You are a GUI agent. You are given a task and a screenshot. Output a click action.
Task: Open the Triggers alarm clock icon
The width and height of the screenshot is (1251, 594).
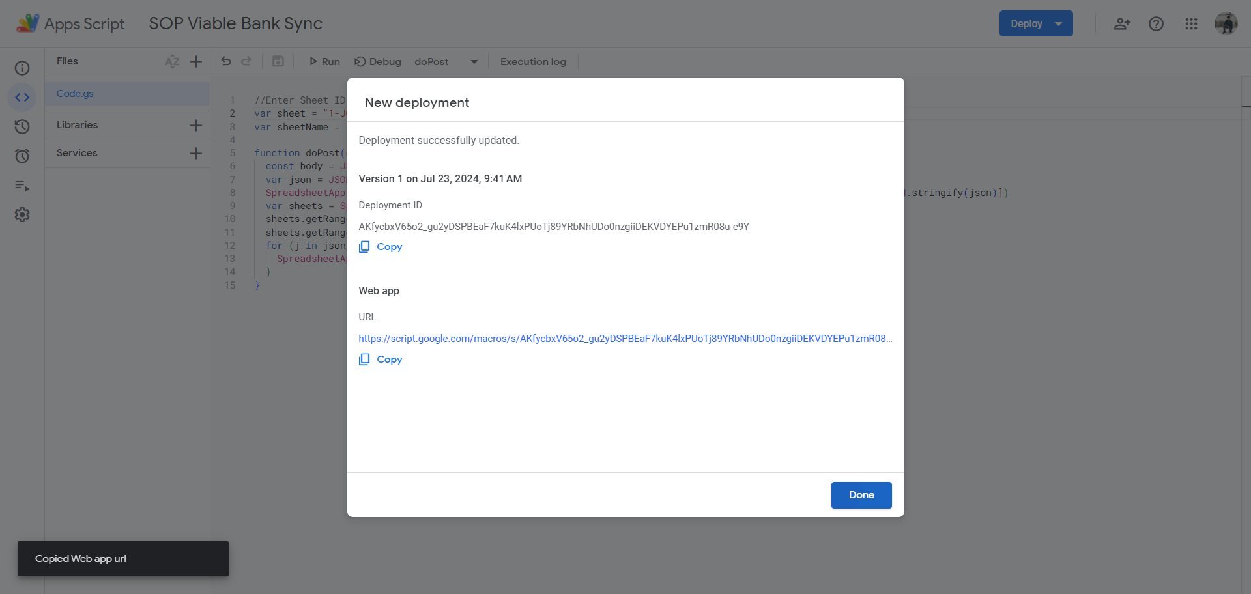(x=22, y=156)
